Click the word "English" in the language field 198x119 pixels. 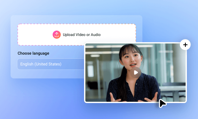click(x=27, y=64)
